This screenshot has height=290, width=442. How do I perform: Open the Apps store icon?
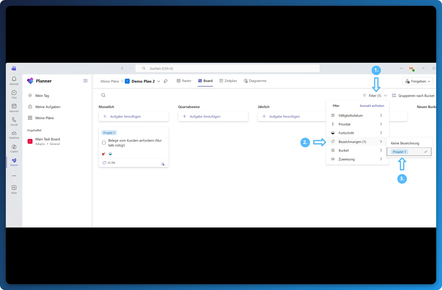tap(14, 189)
